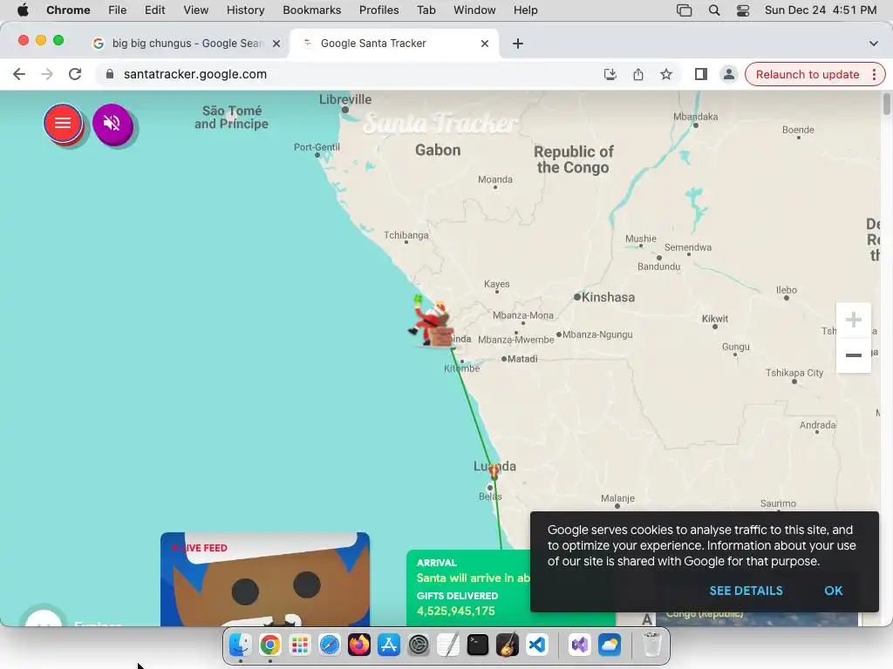Open the Live Feed video card

(265, 579)
